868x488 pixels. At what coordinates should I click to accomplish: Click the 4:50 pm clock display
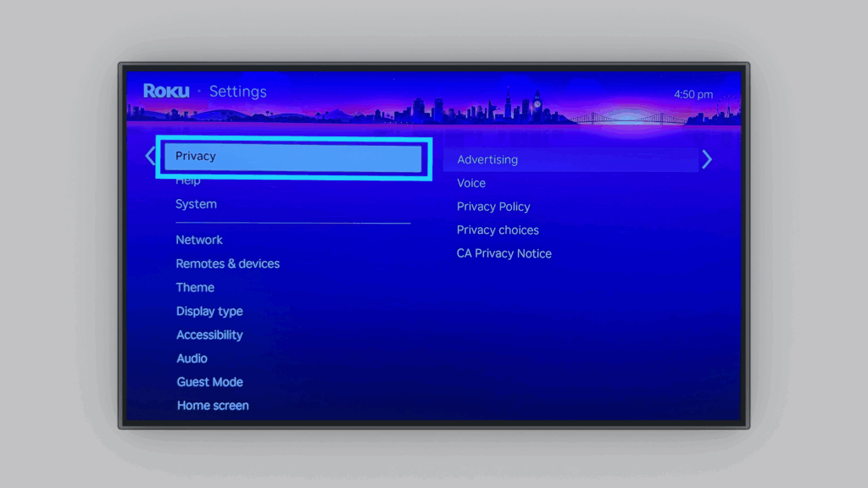click(x=693, y=94)
